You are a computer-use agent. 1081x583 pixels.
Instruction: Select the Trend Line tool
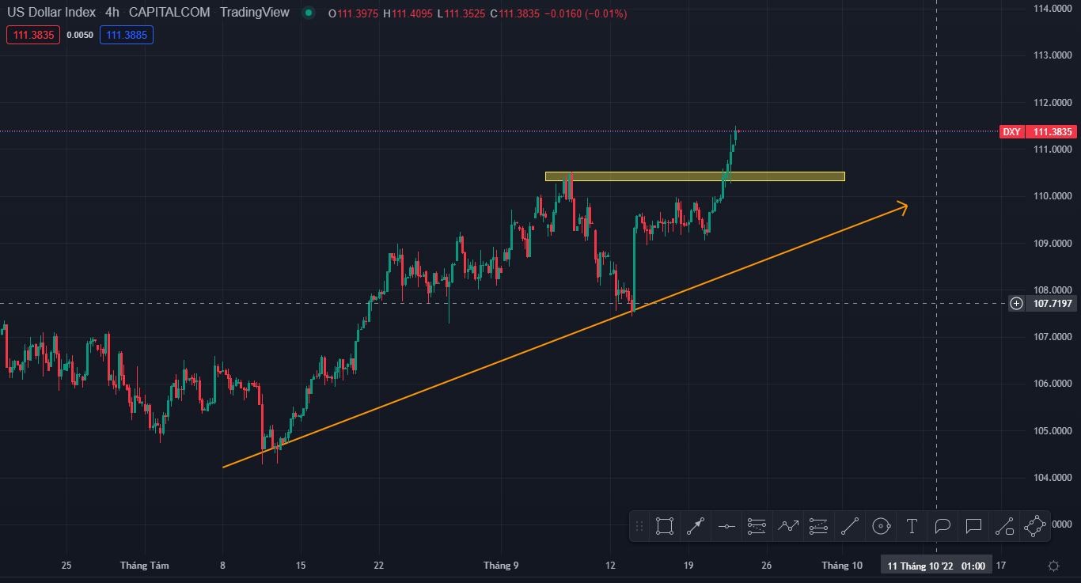[850, 526]
